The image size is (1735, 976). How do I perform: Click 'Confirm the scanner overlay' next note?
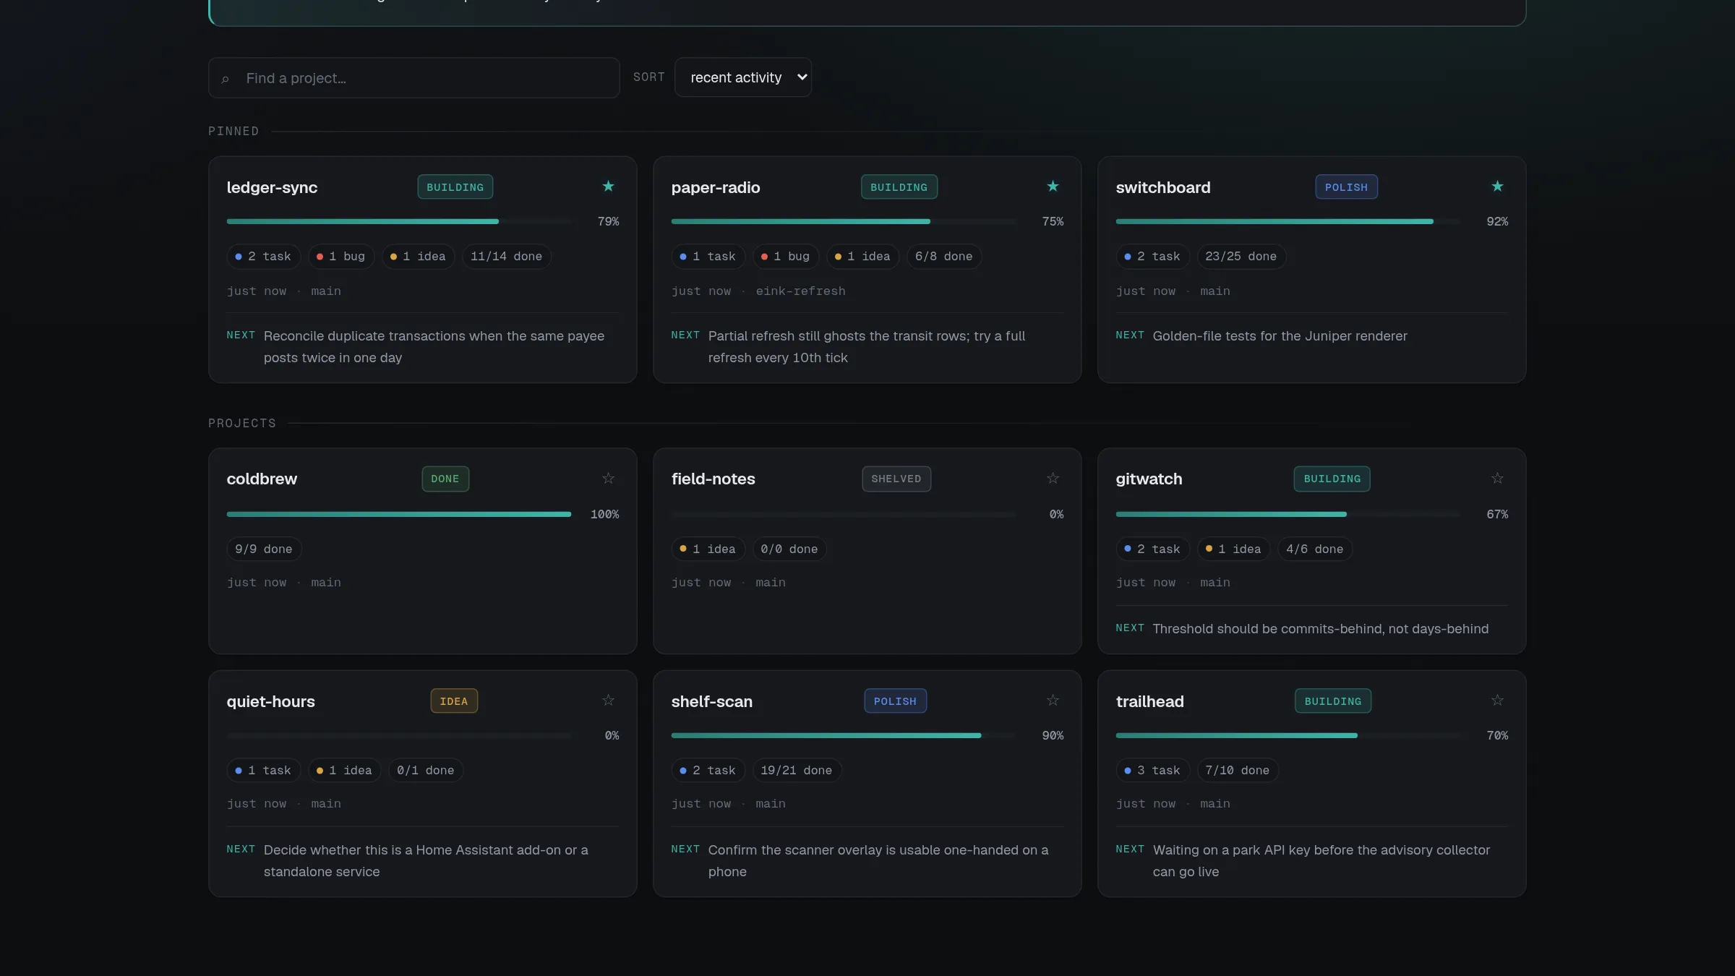[x=878, y=861]
